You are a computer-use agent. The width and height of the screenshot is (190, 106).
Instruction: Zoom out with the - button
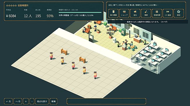pos(32,101)
